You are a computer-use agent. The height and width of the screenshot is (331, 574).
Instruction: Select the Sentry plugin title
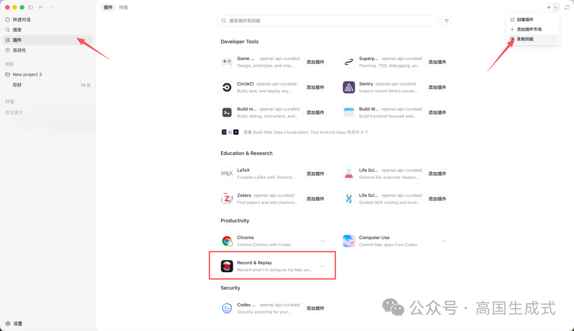(366, 84)
